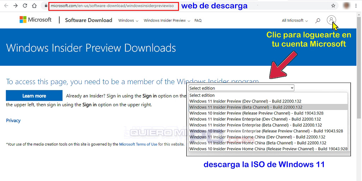The width and height of the screenshot is (362, 181).
Task: Select Windows 11 Insider Preview (Dev Channel)
Action: click(268, 101)
